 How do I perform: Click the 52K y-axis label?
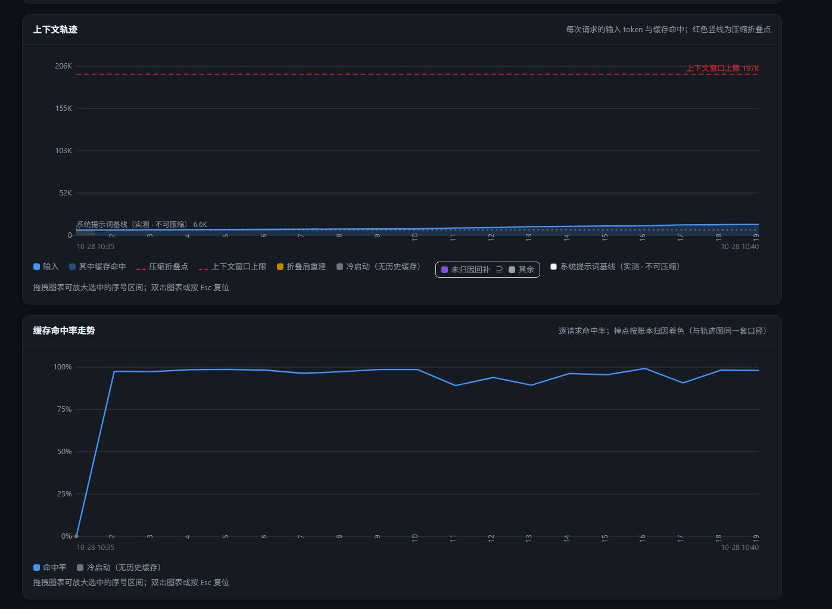65,193
